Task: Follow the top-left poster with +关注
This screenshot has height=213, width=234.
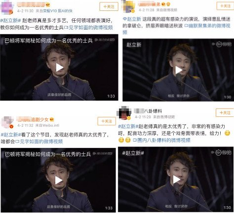Action: [109, 6]
